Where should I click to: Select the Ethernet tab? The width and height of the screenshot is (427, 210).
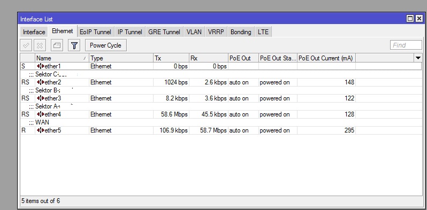[x=63, y=31]
